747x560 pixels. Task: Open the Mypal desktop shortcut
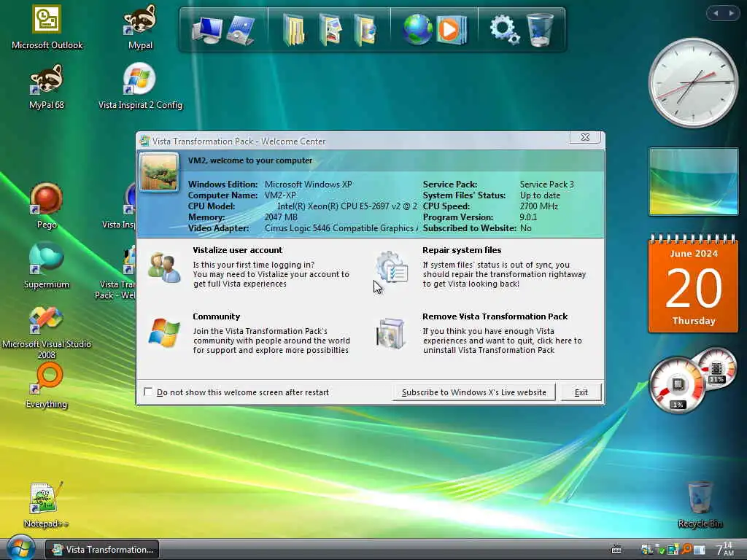coord(140,28)
